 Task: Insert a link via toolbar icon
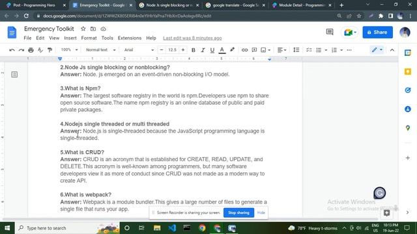click(244, 50)
